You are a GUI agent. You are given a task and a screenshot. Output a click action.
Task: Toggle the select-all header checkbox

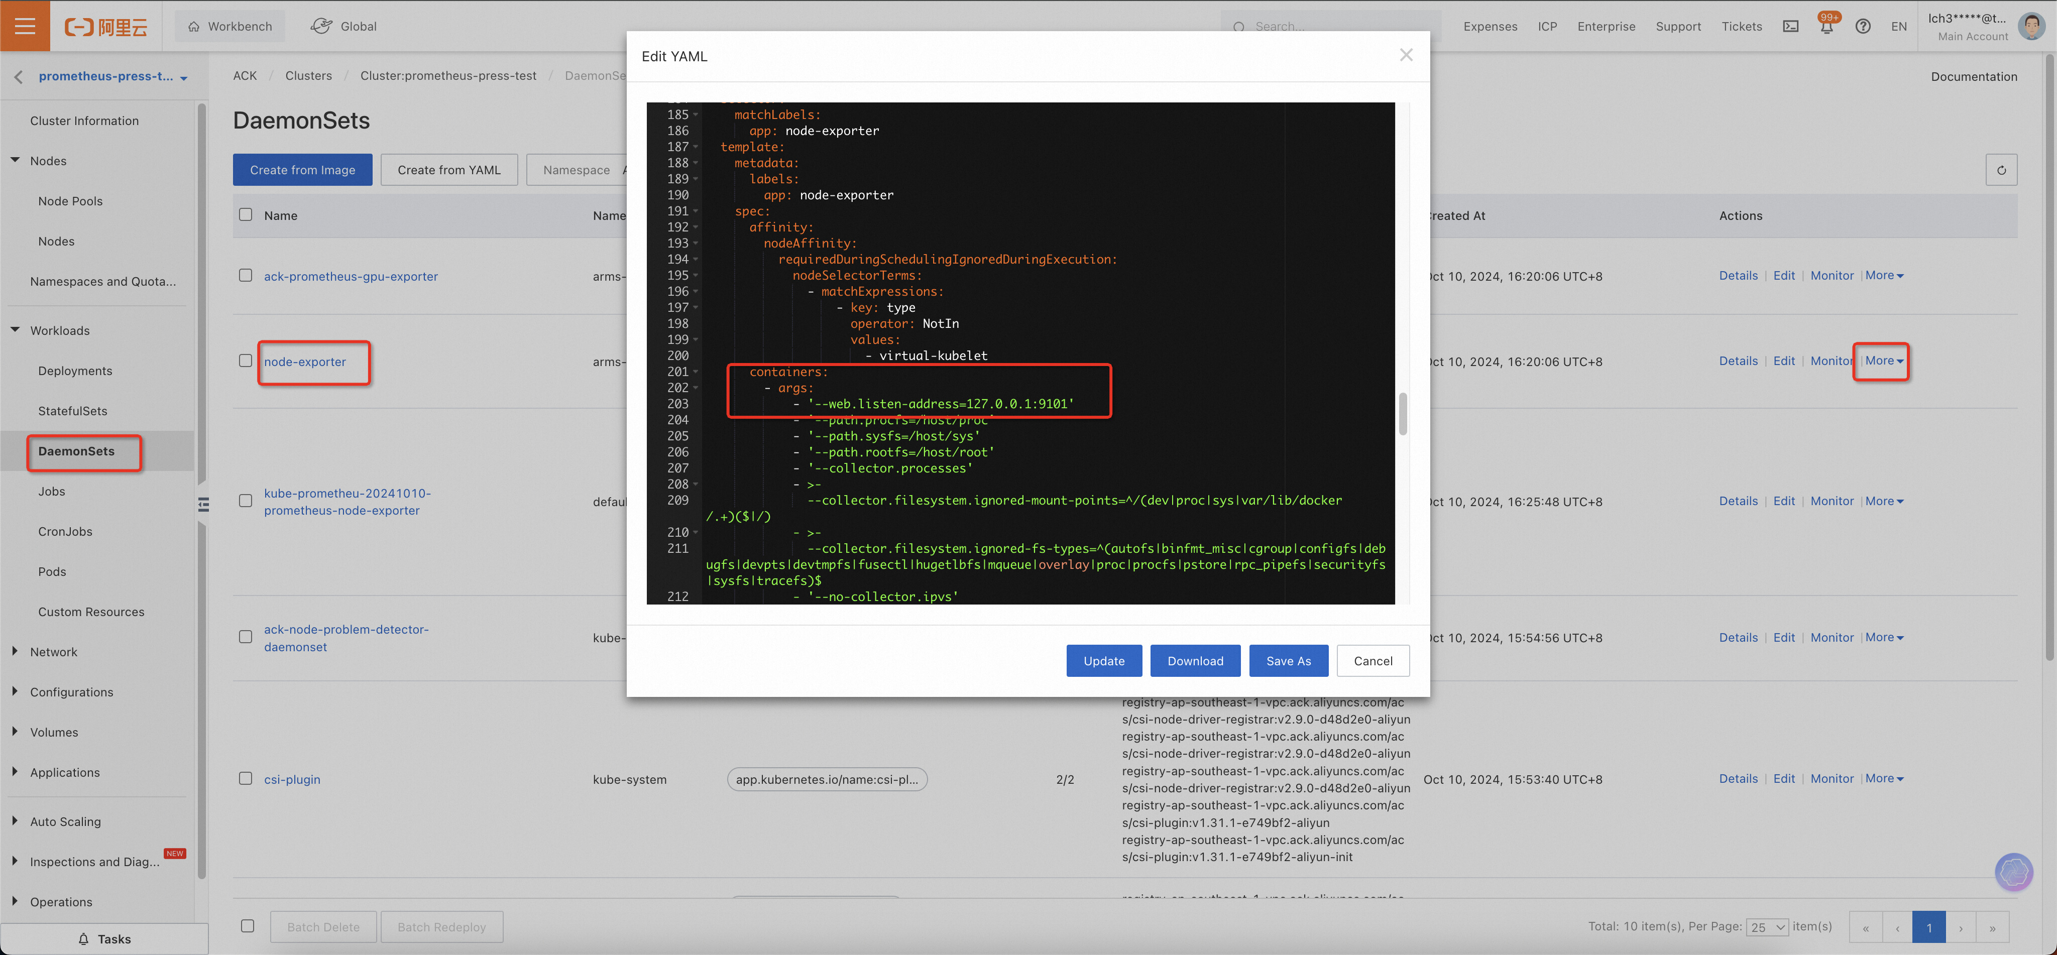click(246, 215)
